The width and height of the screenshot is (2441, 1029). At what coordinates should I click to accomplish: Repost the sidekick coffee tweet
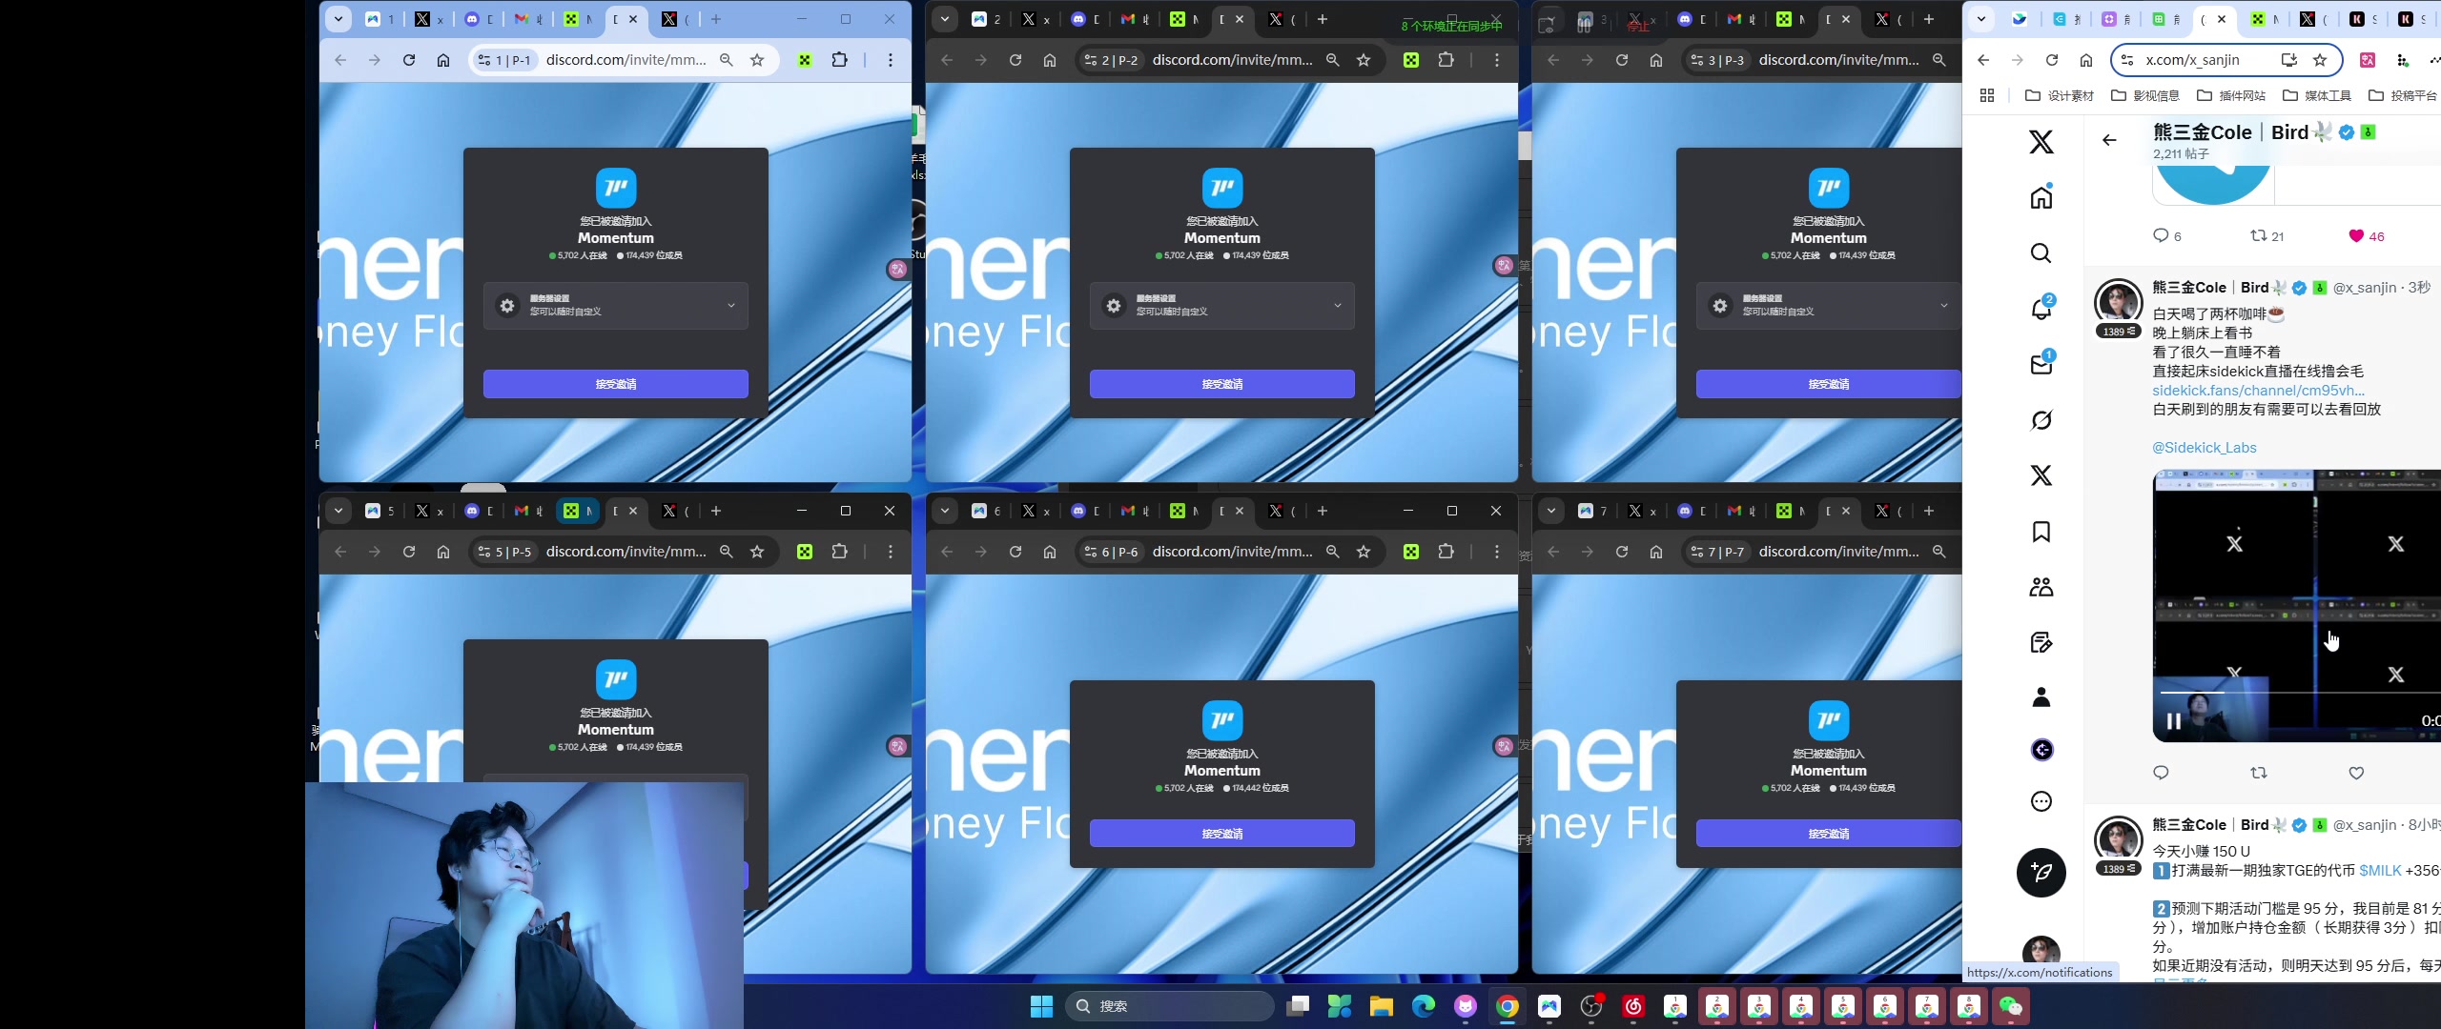point(2258,773)
